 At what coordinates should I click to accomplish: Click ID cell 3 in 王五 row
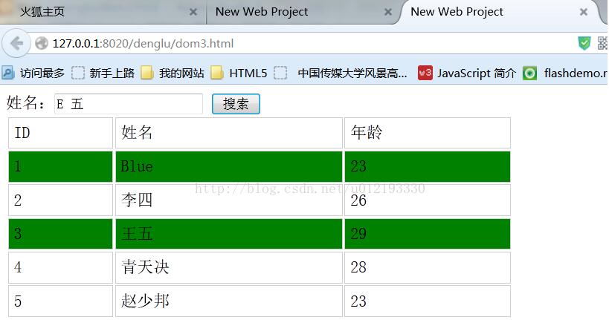pyautogui.click(x=60, y=234)
